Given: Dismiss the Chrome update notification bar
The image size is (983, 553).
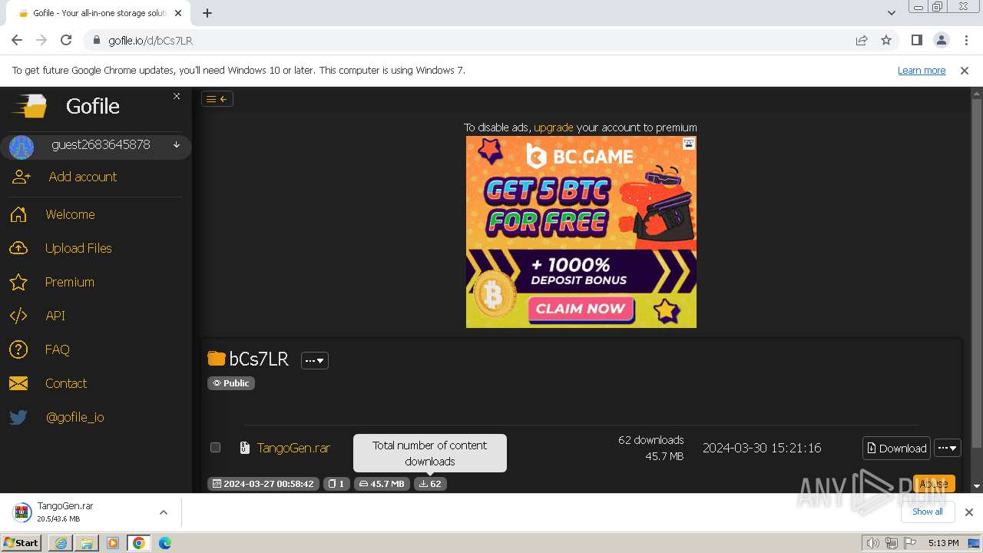Looking at the screenshot, I should (x=965, y=70).
